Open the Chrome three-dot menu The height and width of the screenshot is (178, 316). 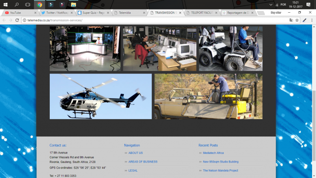point(312,20)
